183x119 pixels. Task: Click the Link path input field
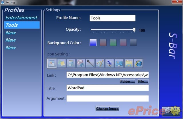click(108, 75)
